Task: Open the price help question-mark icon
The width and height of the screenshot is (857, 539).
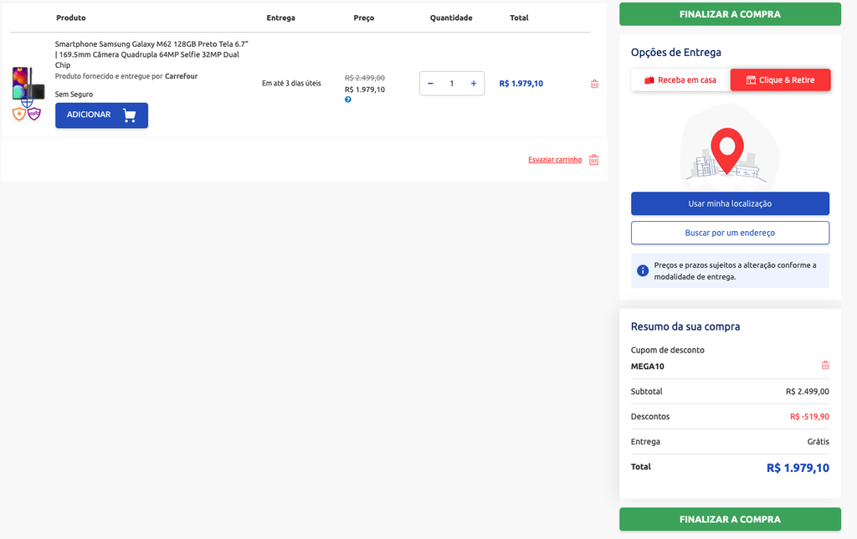Action: pos(347,100)
